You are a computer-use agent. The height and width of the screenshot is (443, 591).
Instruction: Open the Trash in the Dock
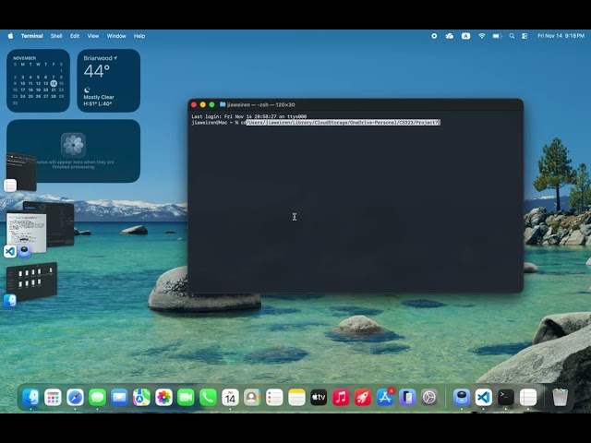pyautogui.click(x=560, y=397)
